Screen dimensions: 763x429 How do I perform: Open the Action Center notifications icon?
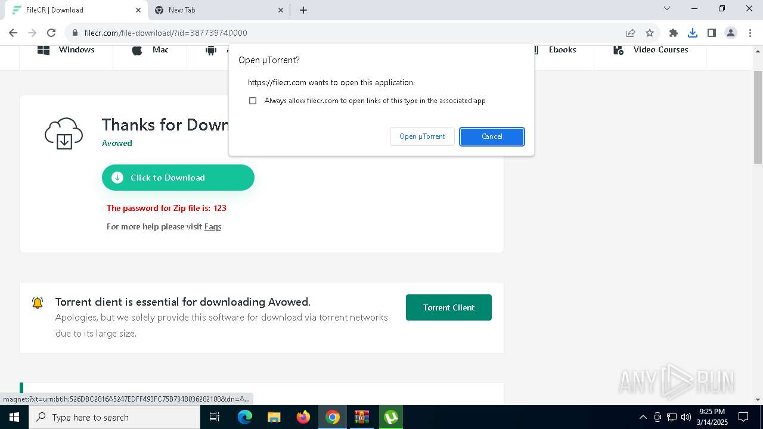pos(743,417)
